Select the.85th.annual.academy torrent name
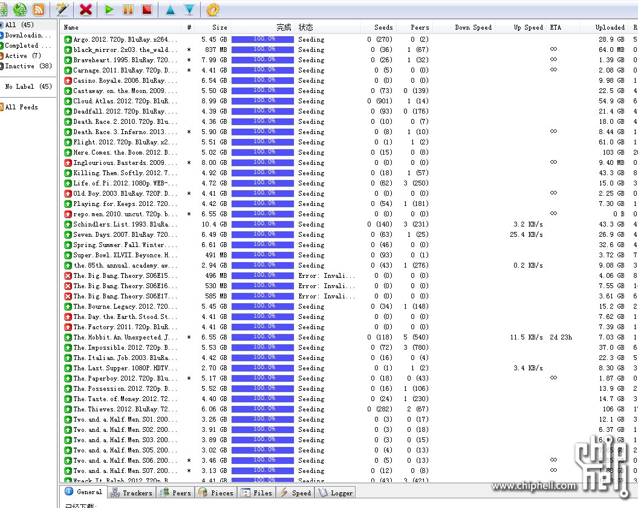This screenshot has width=638, height=508. pos(125,265)
